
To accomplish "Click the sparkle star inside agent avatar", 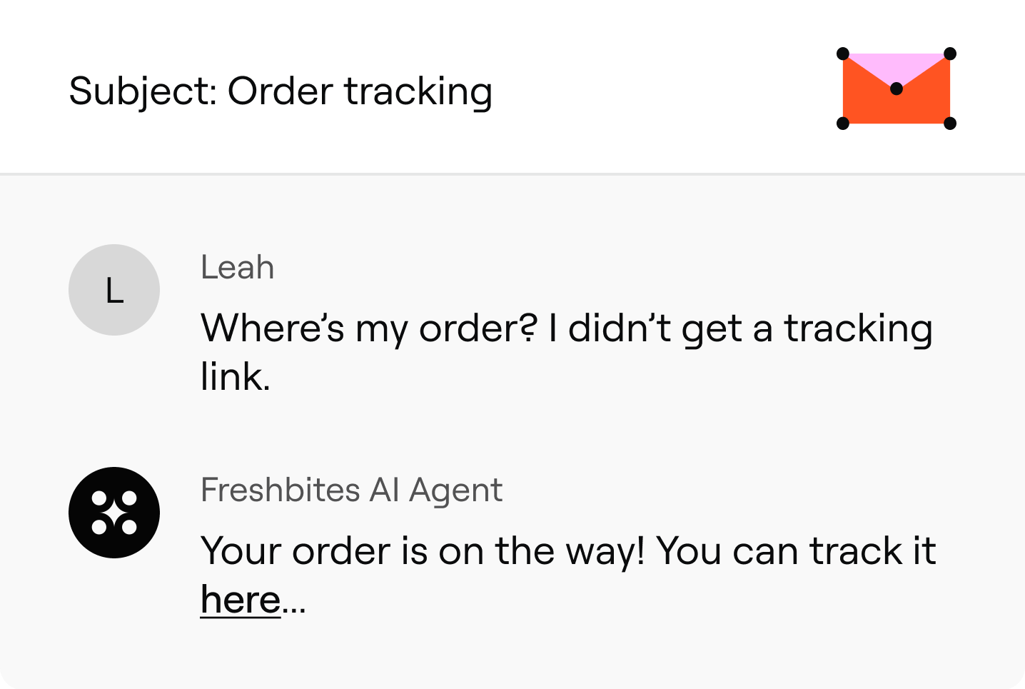I will (x=114, y=513).
